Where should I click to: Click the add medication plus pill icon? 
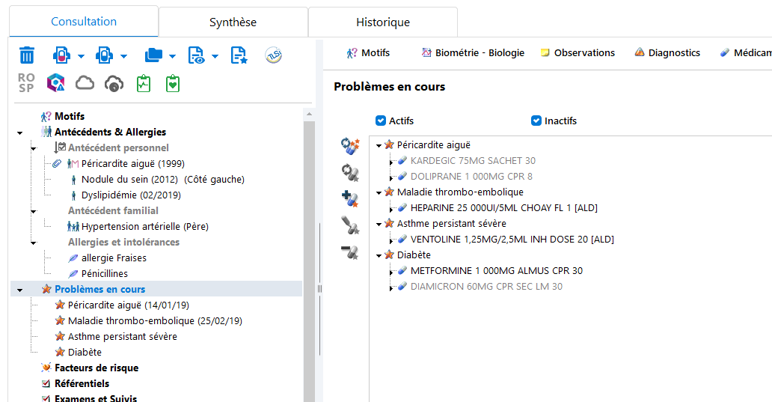tap(349, 198)
